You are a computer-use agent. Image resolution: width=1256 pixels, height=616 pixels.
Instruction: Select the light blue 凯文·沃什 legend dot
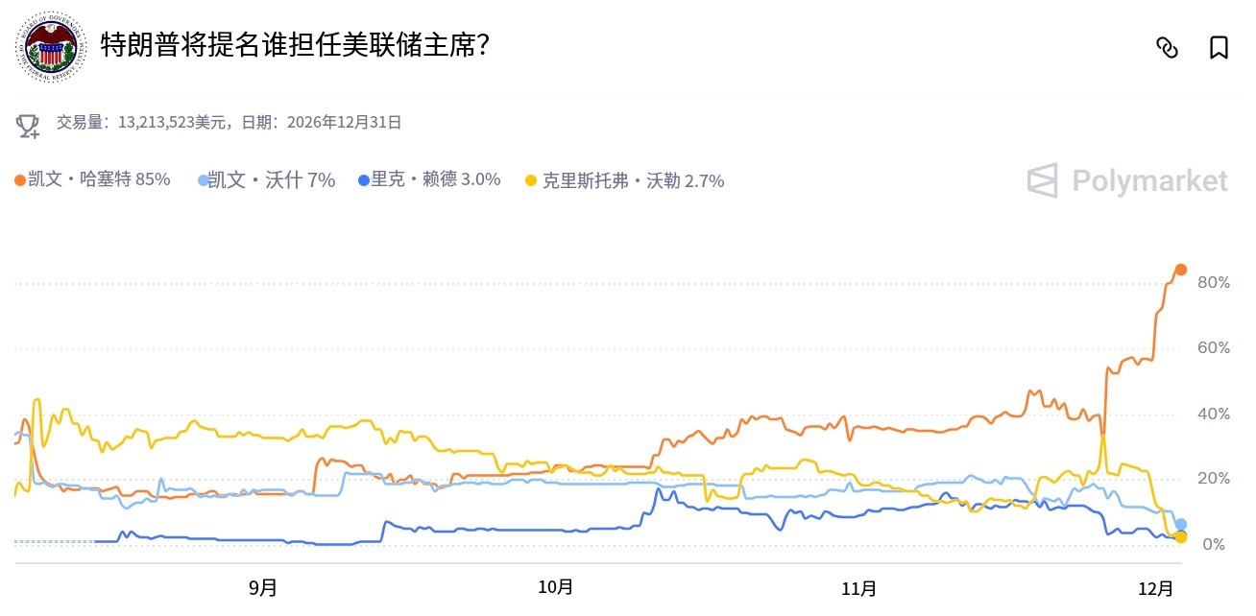204,179
